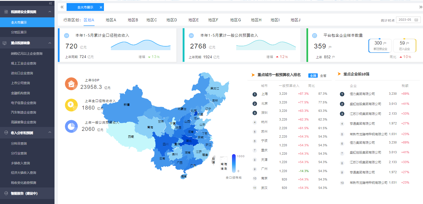
Task: Switch ranking to 全省 view
Action: click(323, 76)
